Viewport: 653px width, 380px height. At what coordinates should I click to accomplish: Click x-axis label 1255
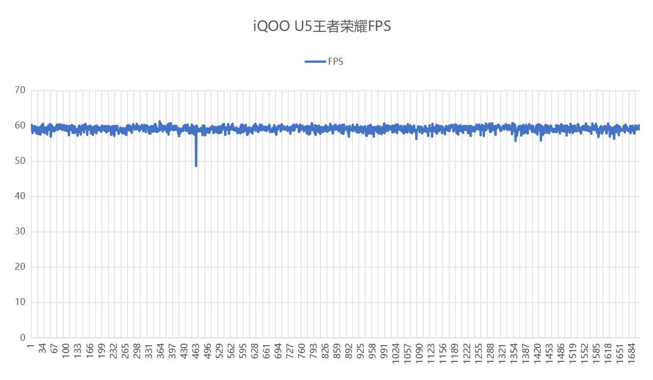pos(480,353)
